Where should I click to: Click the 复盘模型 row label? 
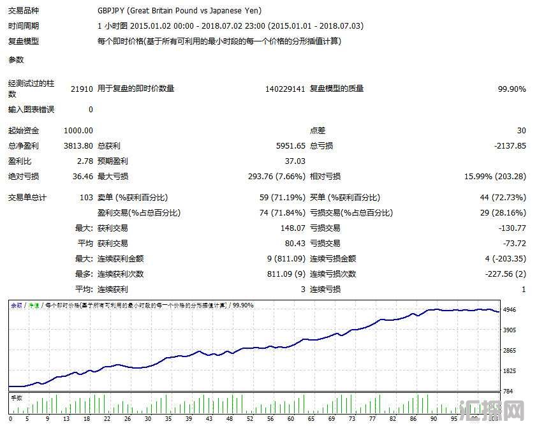click(24, 41)
